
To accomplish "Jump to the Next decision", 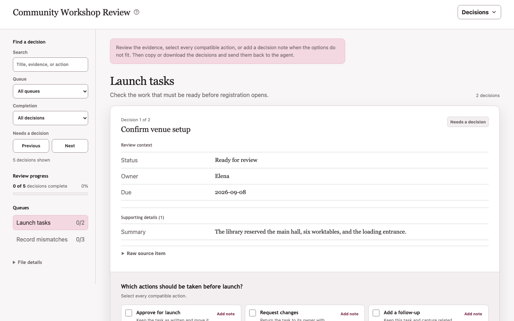I will pos(70,146).
